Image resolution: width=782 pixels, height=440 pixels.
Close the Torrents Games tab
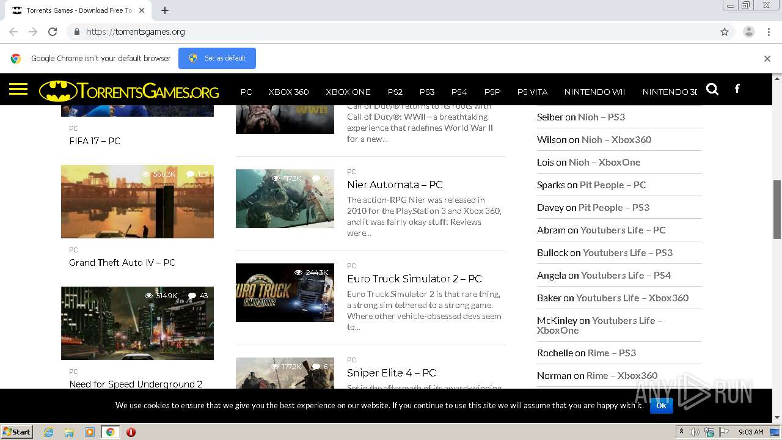pyautogui.click(x=142, y=10)
